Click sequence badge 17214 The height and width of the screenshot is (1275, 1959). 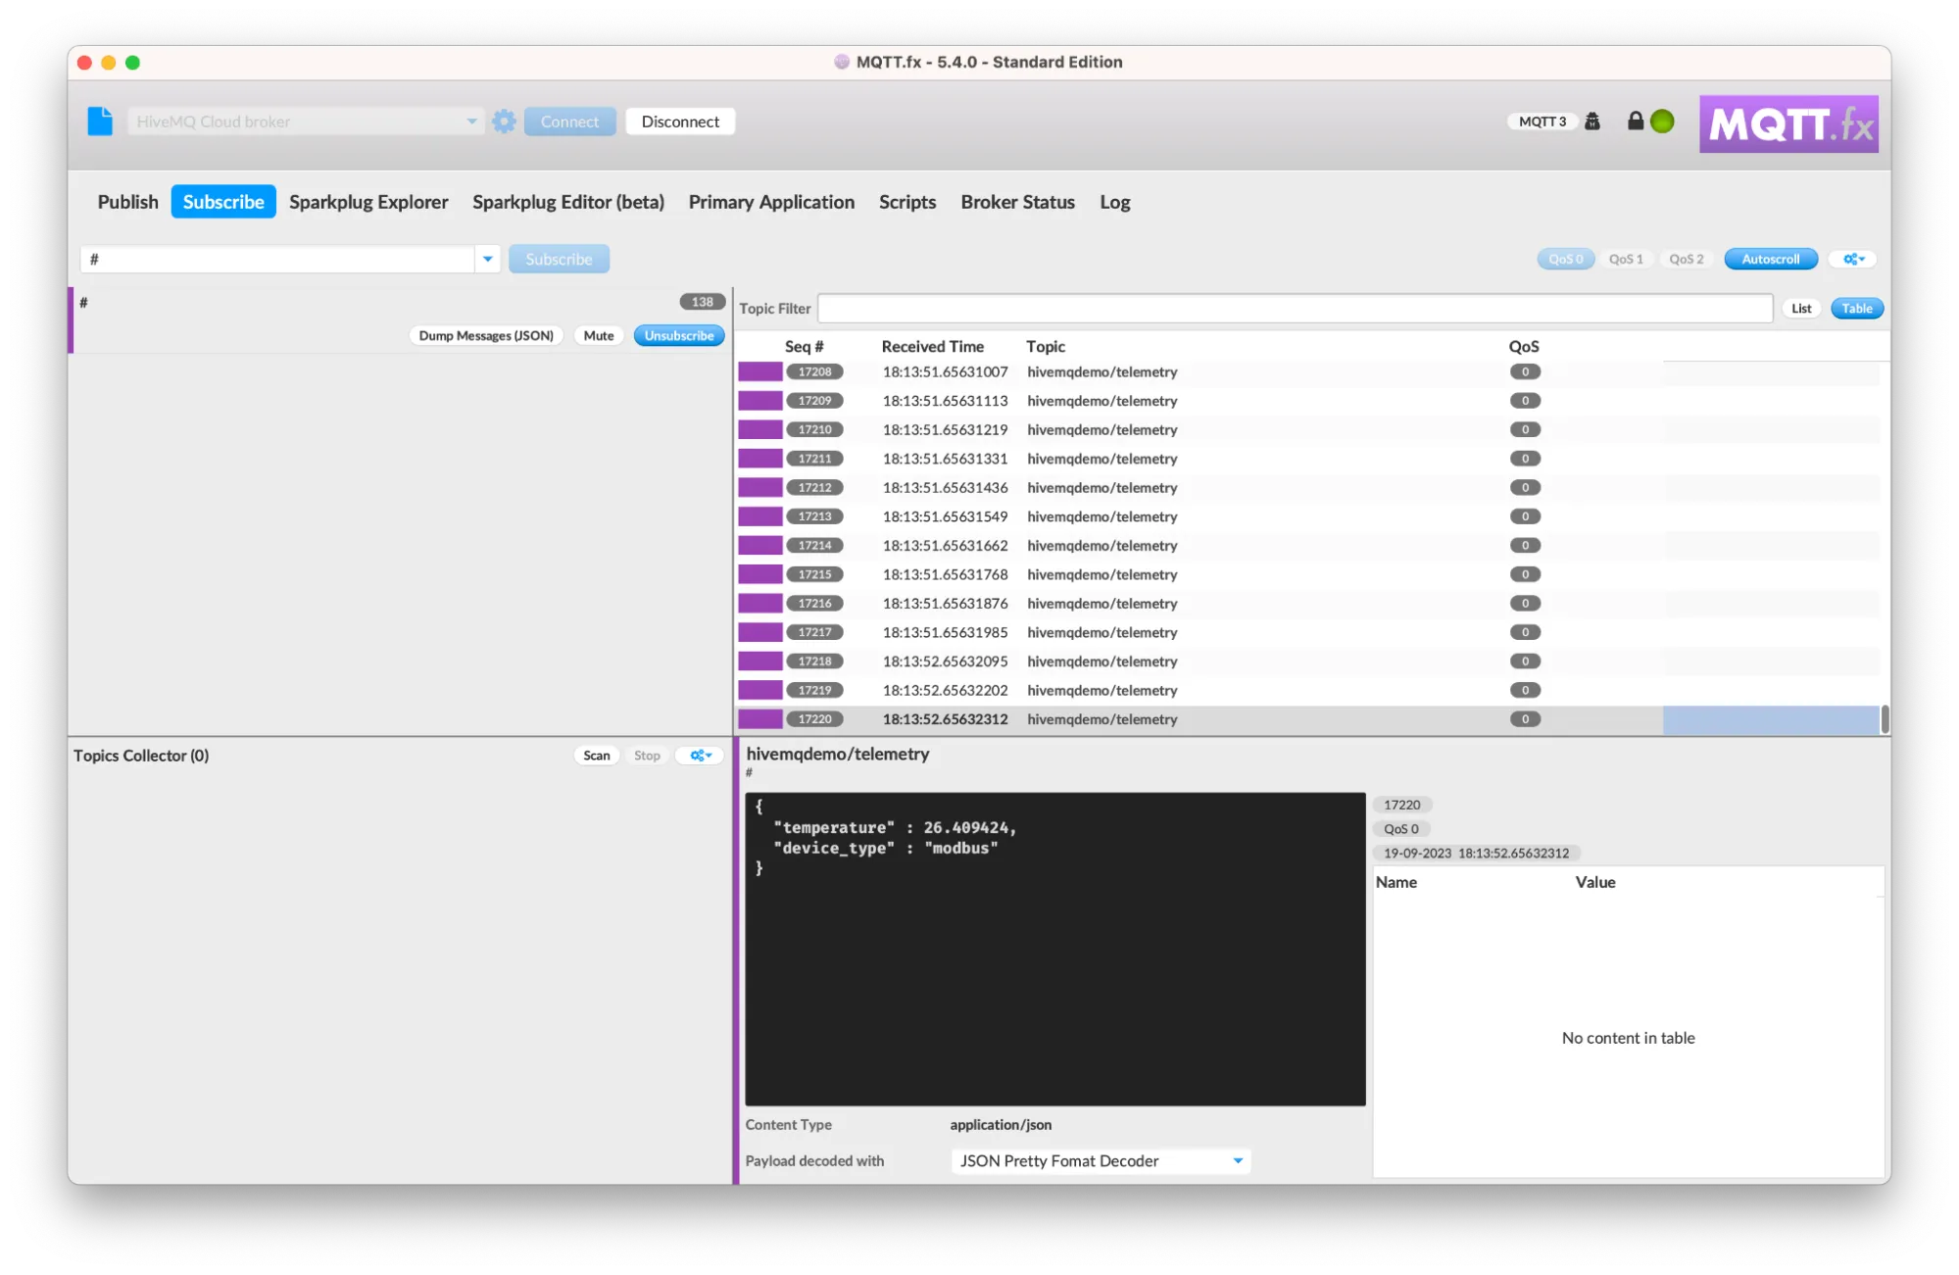click(814, 546)
